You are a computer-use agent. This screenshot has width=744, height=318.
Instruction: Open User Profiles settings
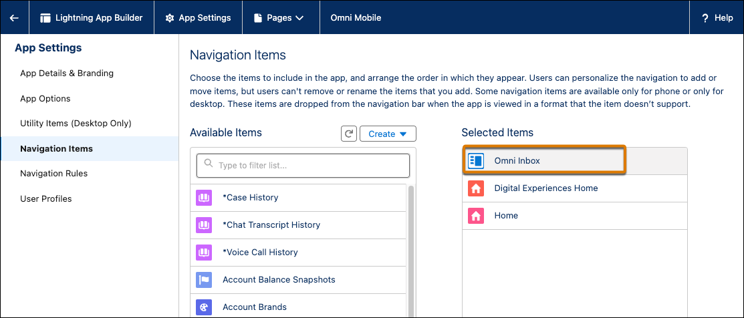tap(45, 198)
